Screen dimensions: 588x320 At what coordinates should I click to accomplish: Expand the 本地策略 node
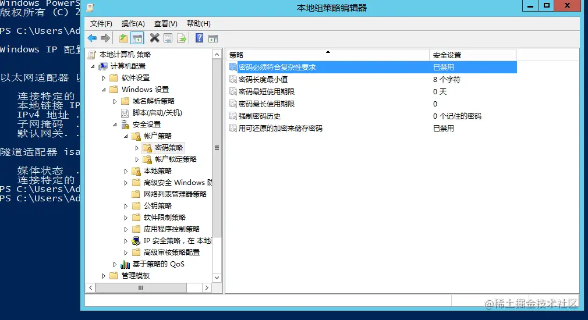tap(126, 171)
